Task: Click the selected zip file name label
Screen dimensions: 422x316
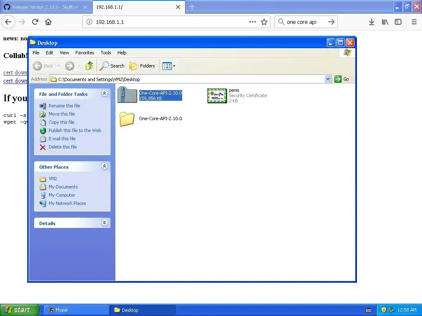Action: pyautogui.click(x=160, y=93)
